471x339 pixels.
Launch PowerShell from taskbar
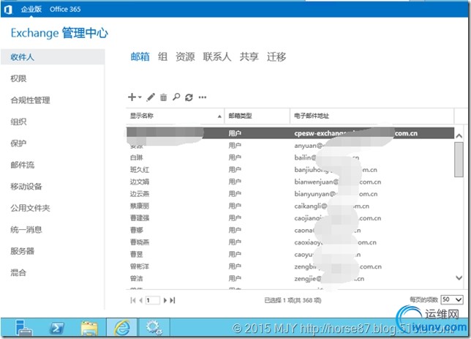pyautogui.click(x=56, y=327)
